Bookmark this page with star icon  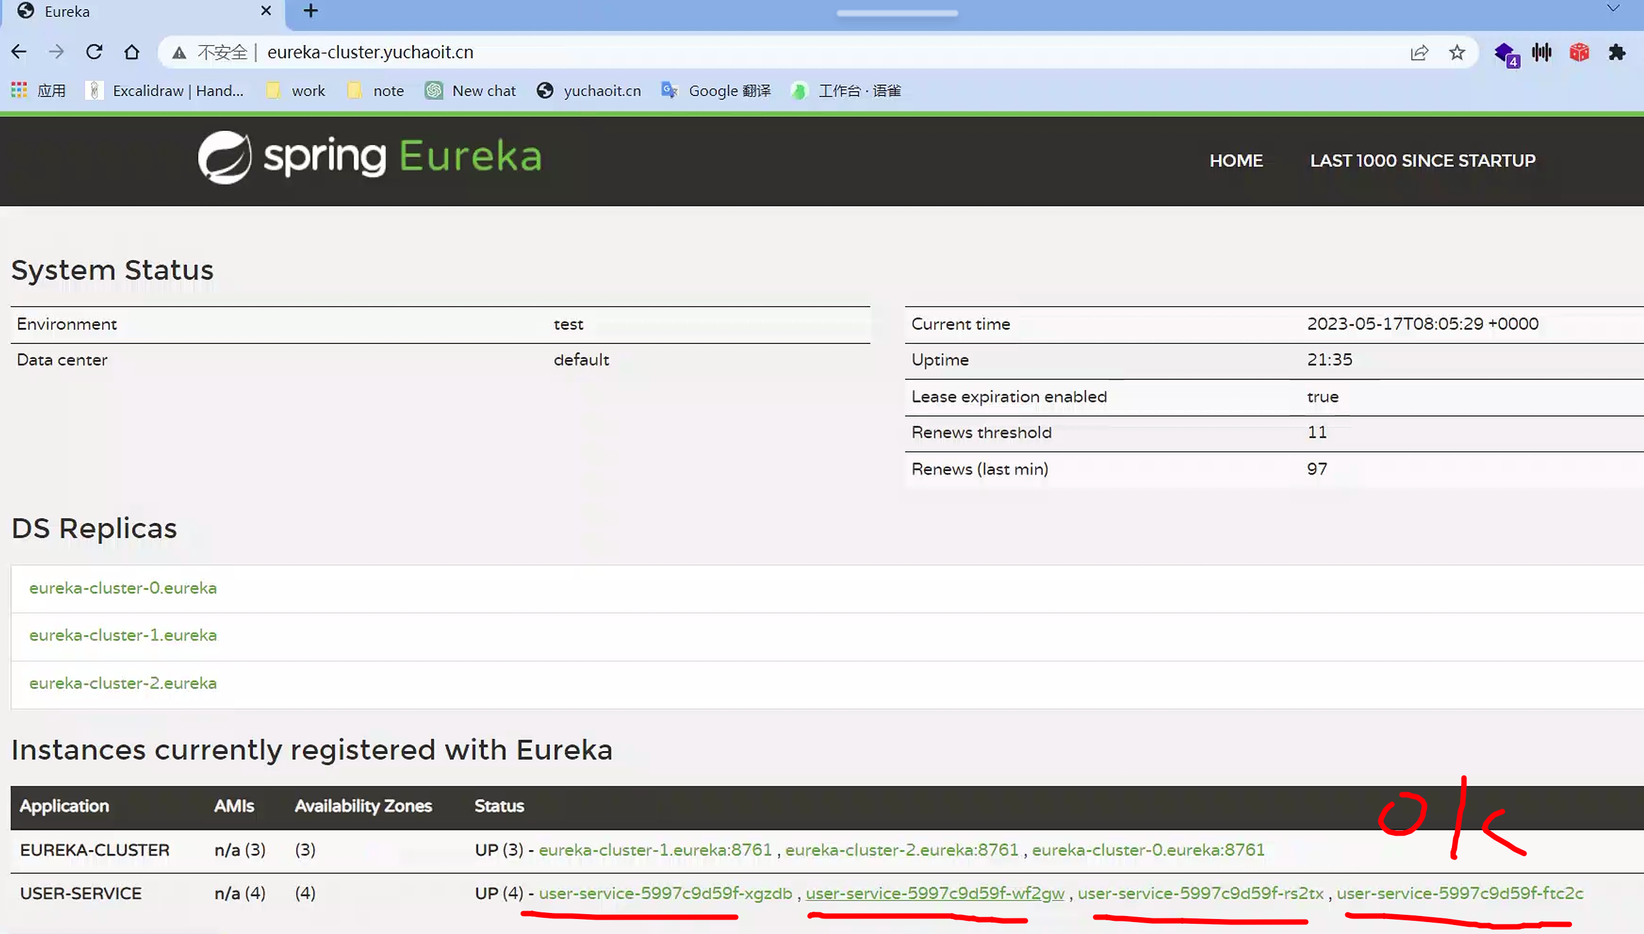pos(1457,52)
